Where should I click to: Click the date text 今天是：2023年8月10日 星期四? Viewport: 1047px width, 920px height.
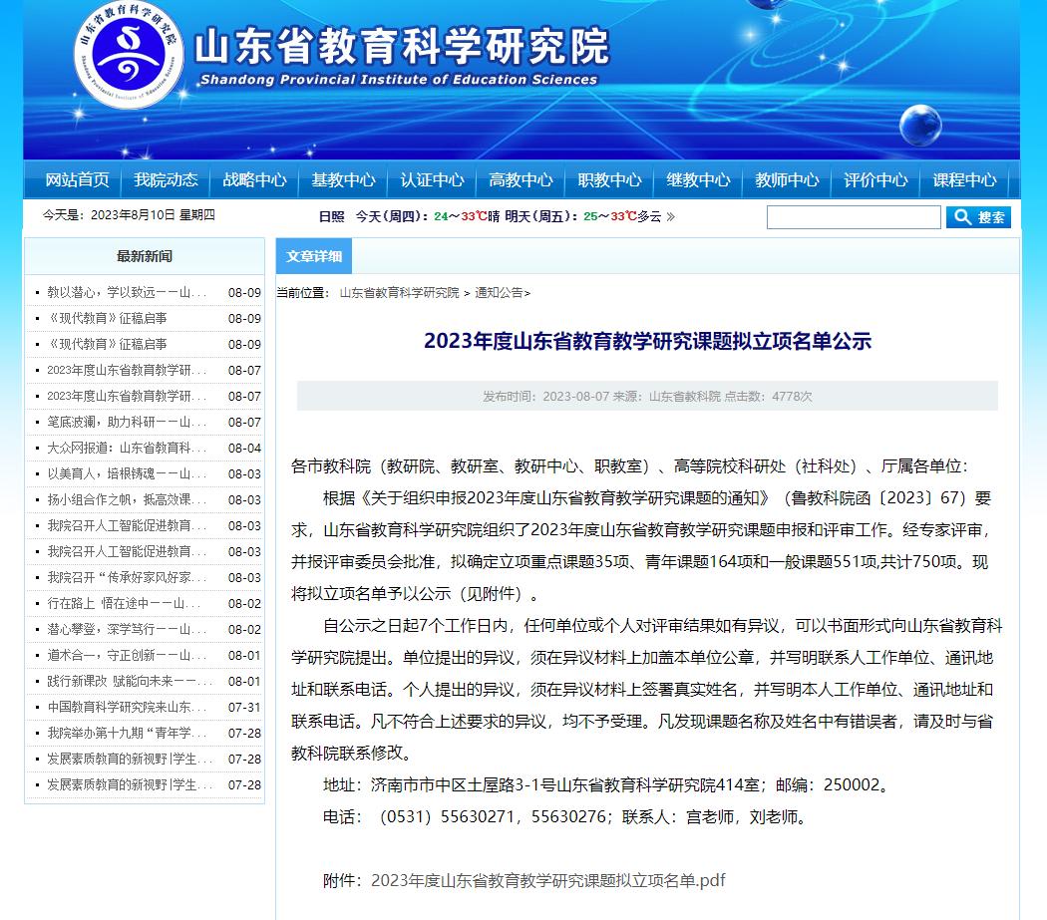point(129,215)
